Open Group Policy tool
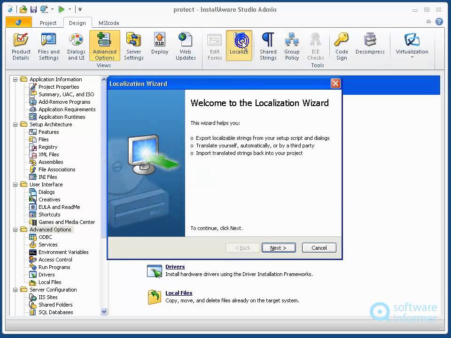Viewport: 451px width, 338px height. pyautogui.click(x=292, y=46)
